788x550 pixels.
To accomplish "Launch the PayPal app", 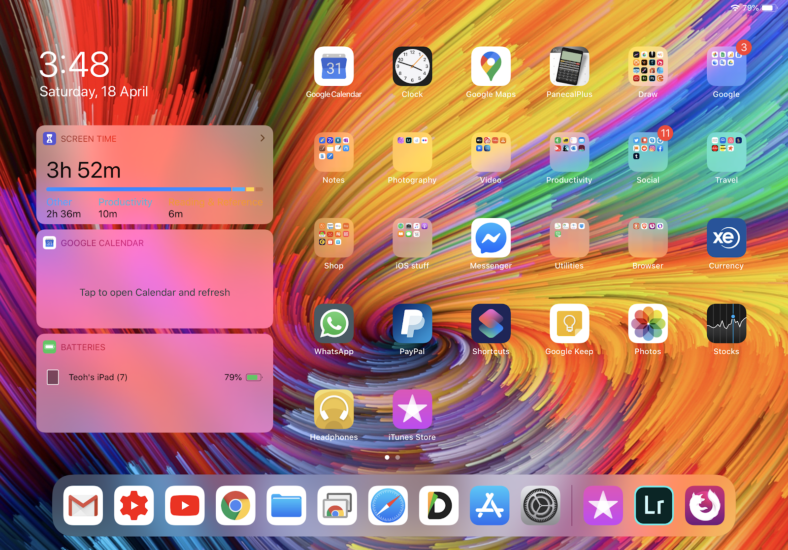I will coord(412,323).
